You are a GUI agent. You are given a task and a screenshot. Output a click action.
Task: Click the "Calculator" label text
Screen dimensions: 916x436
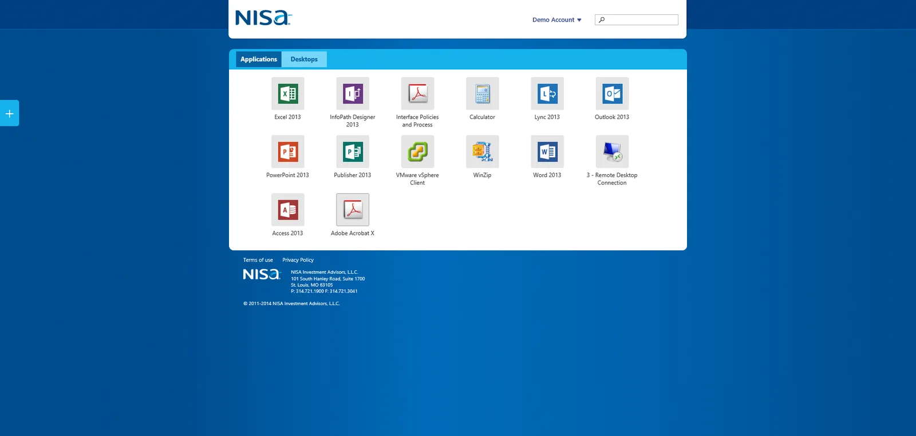(483, 117)
